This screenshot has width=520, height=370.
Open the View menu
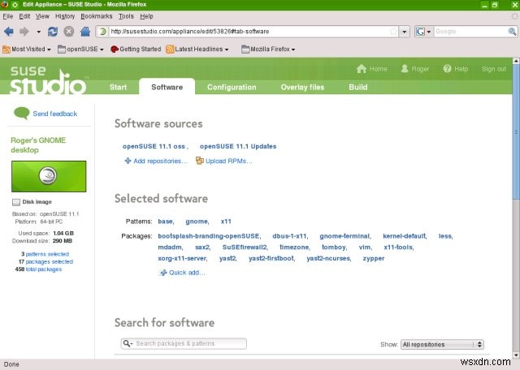click(x=42, y=16)
